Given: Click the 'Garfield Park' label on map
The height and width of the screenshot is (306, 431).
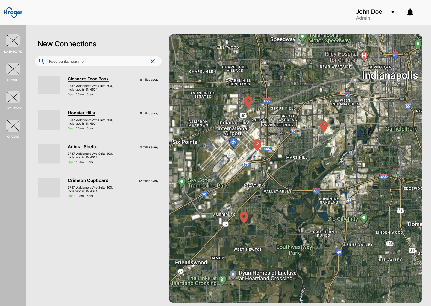Looking at the screenshot, I should point(401,129).
